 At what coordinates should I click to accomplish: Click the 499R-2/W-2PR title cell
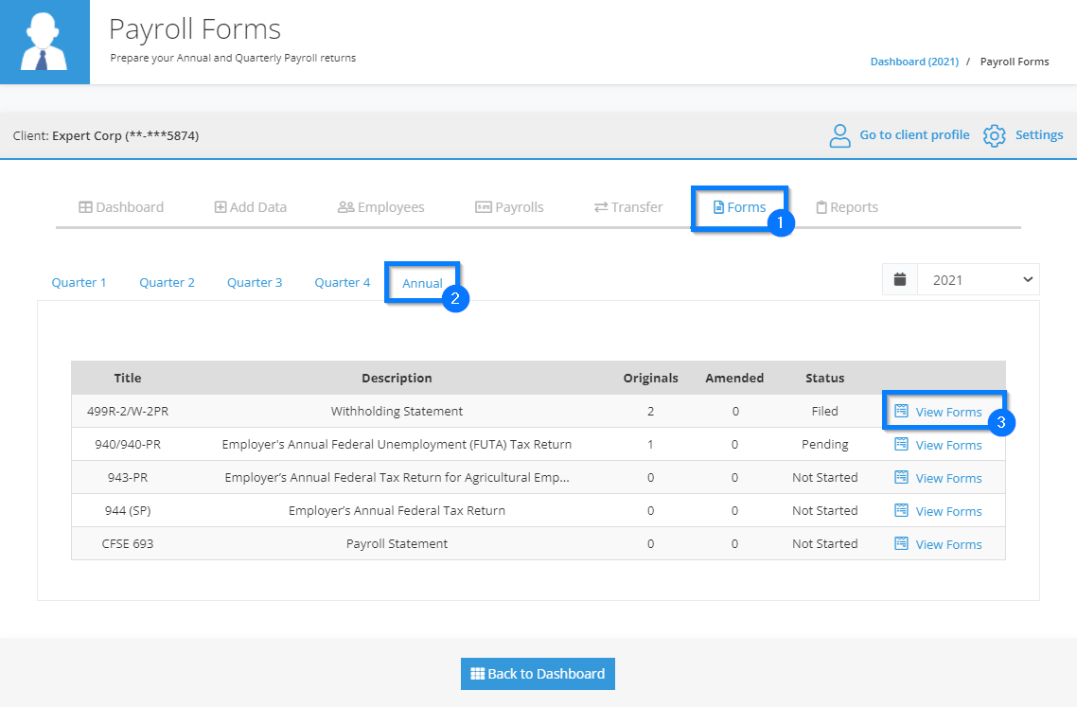[128, 411]
